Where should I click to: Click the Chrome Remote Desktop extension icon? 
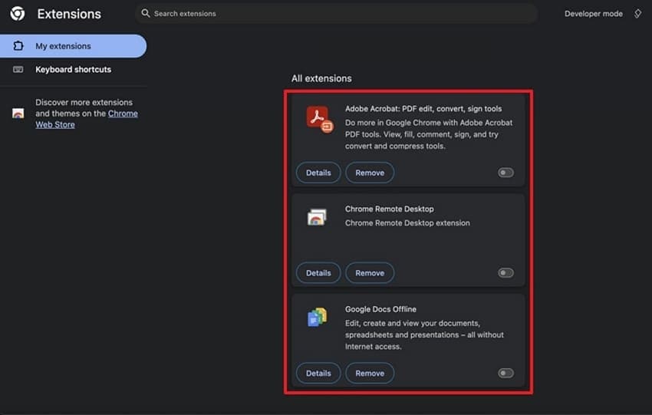pos(317,217)
